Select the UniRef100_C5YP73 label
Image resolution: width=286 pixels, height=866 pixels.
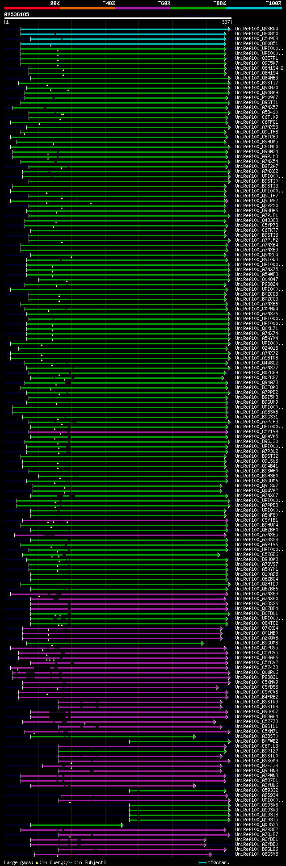pos(257,226)
